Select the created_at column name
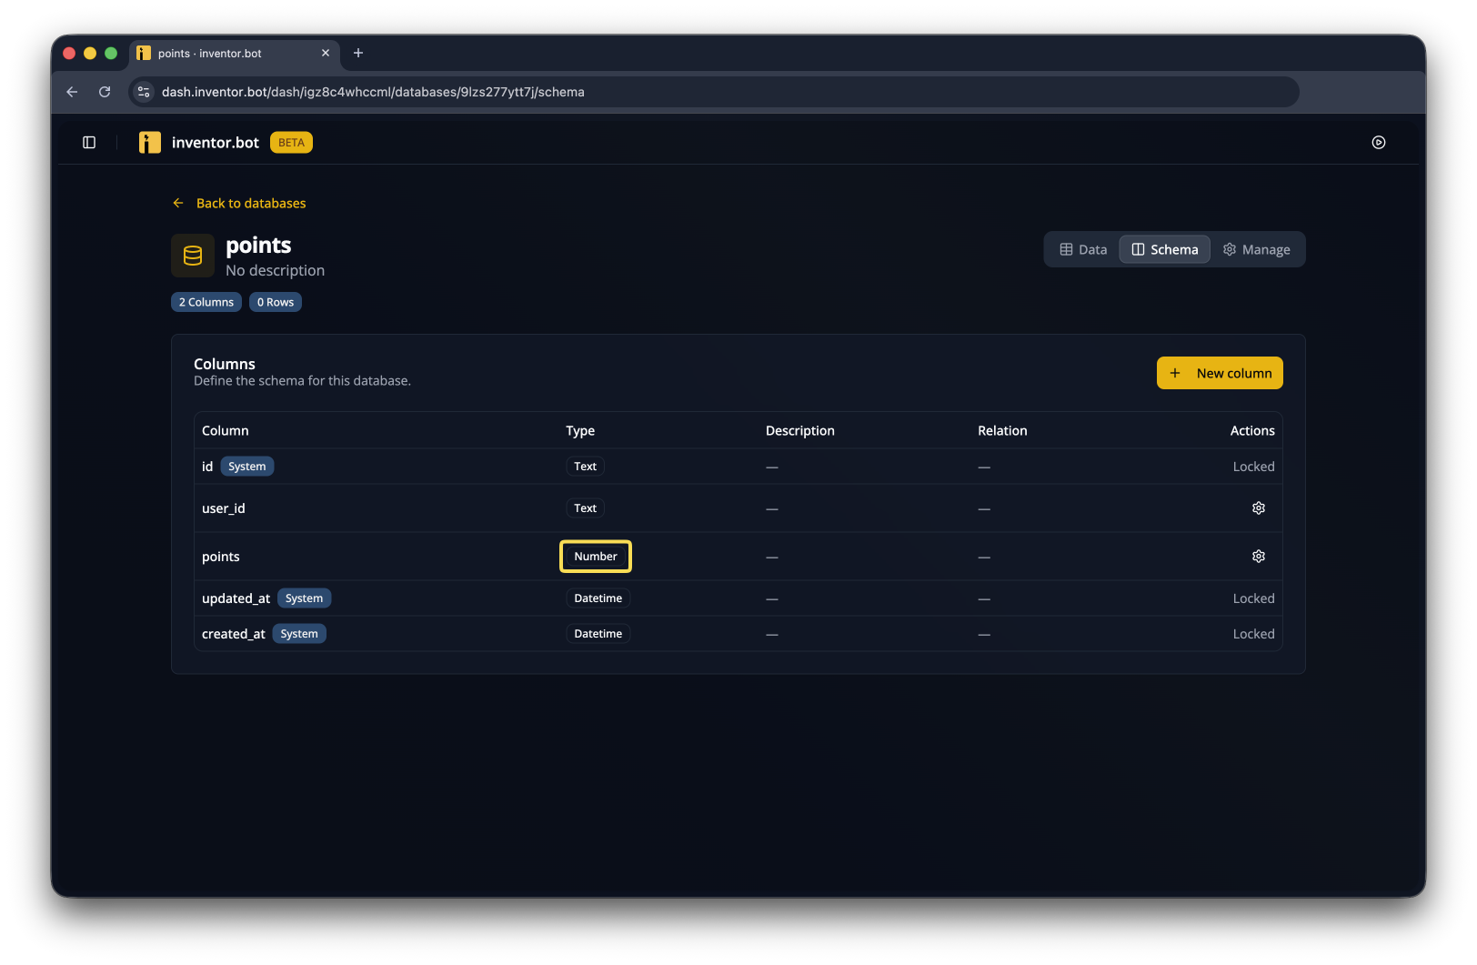1477x965 pixels. (234, 634)
